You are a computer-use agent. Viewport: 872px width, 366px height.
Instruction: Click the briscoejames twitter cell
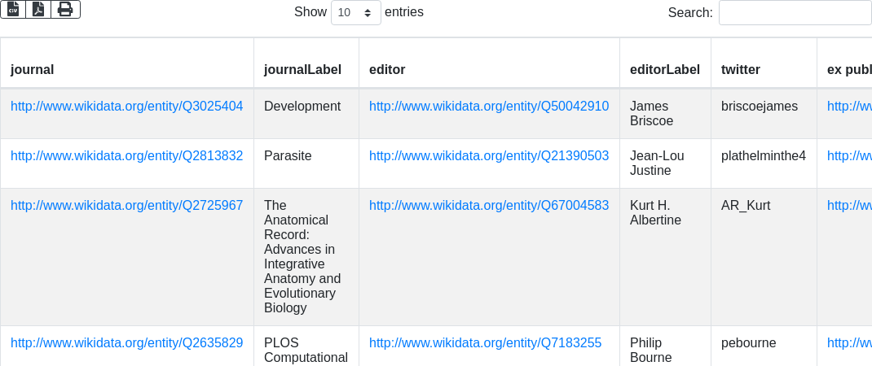(760, 107)
